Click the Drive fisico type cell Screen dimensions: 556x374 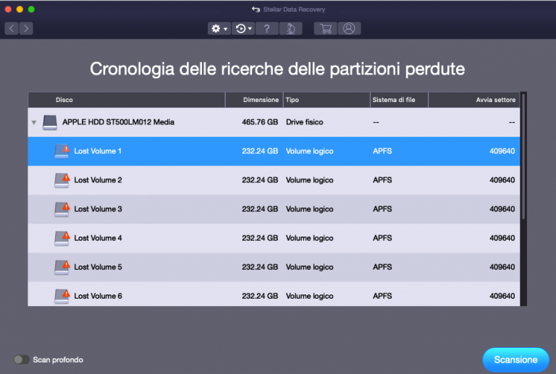[305, 122]
